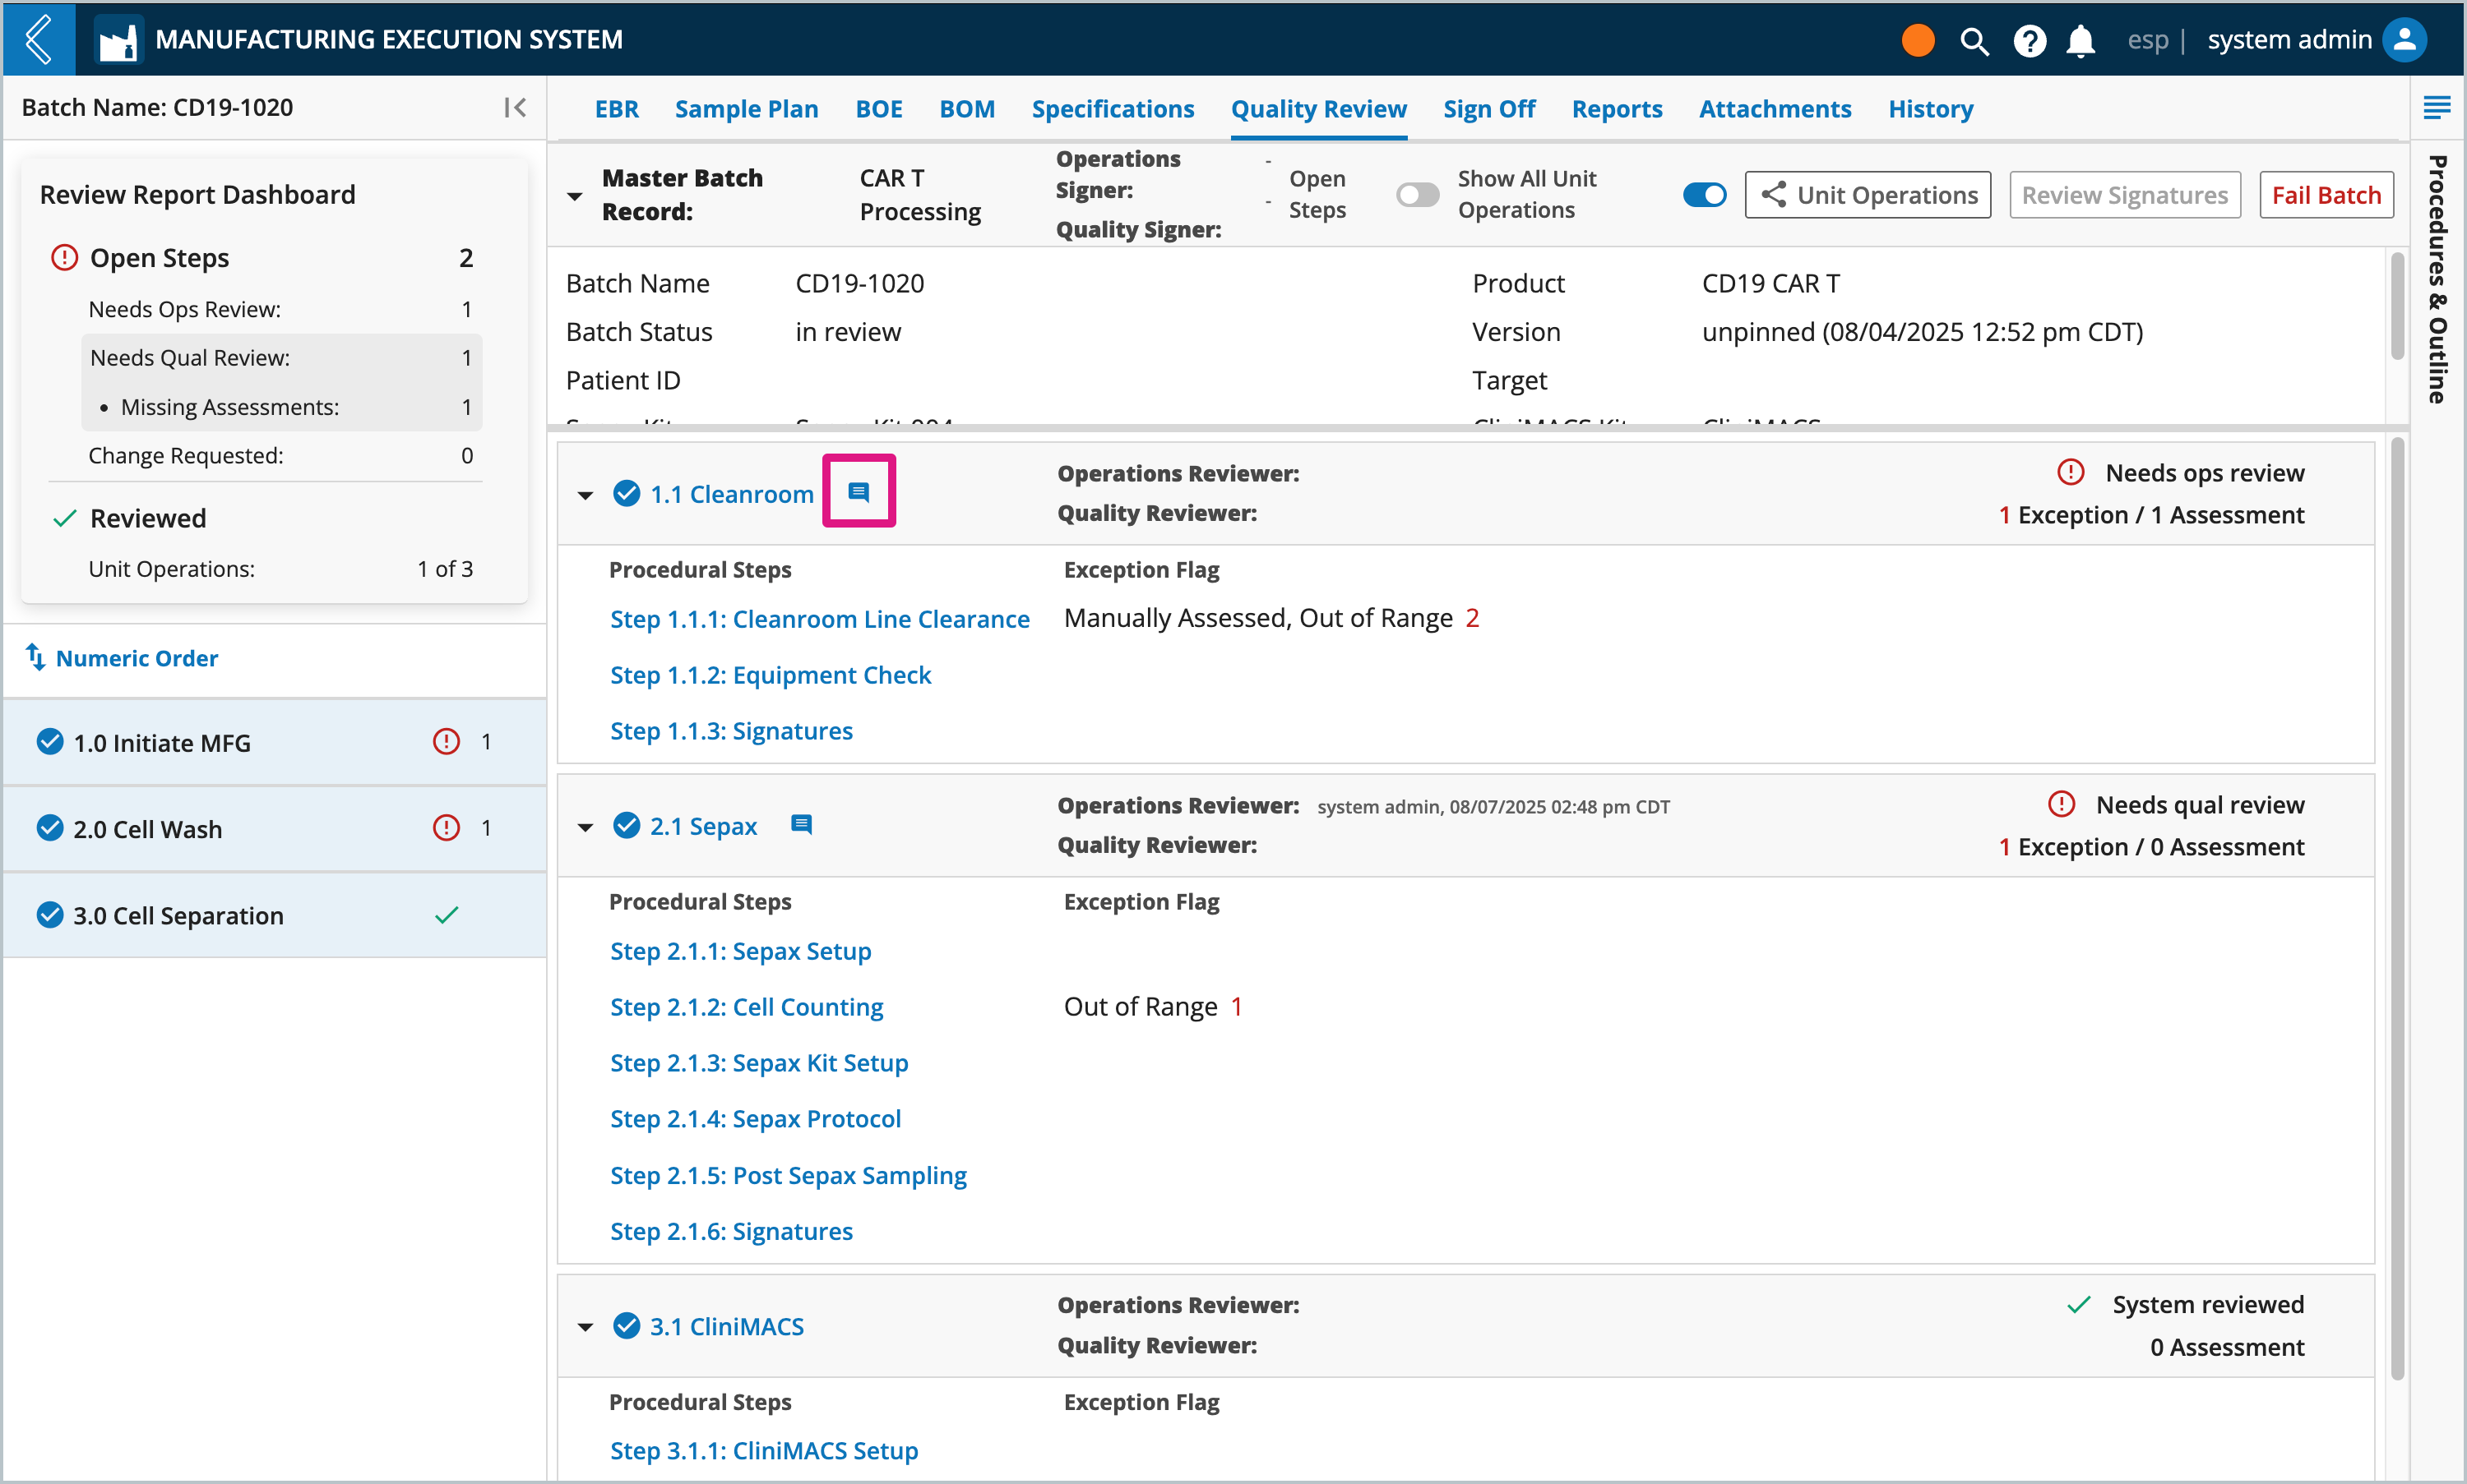Open the search magnifier icon
The image size is (2467, 1484).
[x=1974, y=41]
